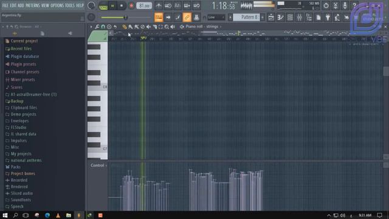Open national anthems folder
Viewport: 389px width, 219px height.
26,161
